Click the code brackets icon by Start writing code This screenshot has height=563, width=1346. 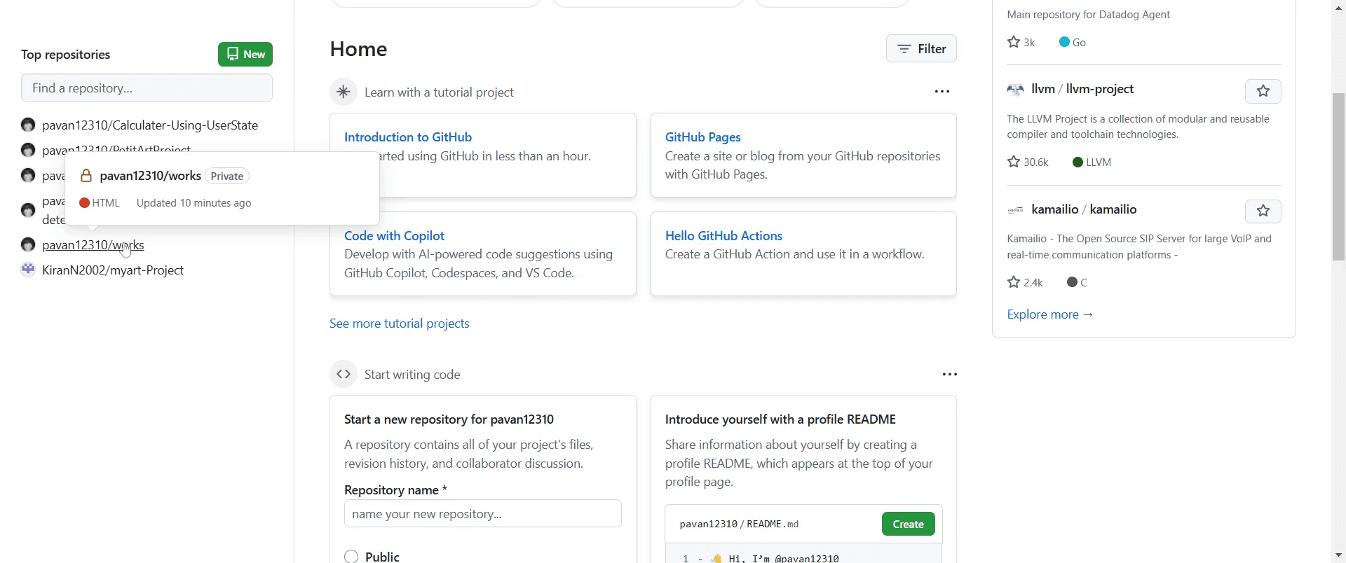344,375
